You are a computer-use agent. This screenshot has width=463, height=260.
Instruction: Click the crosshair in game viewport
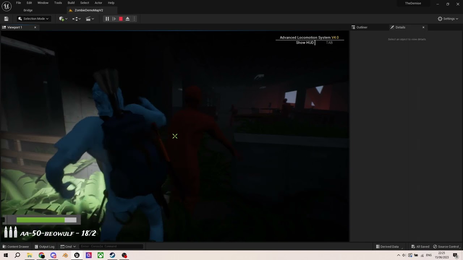[x=175, y=136]
